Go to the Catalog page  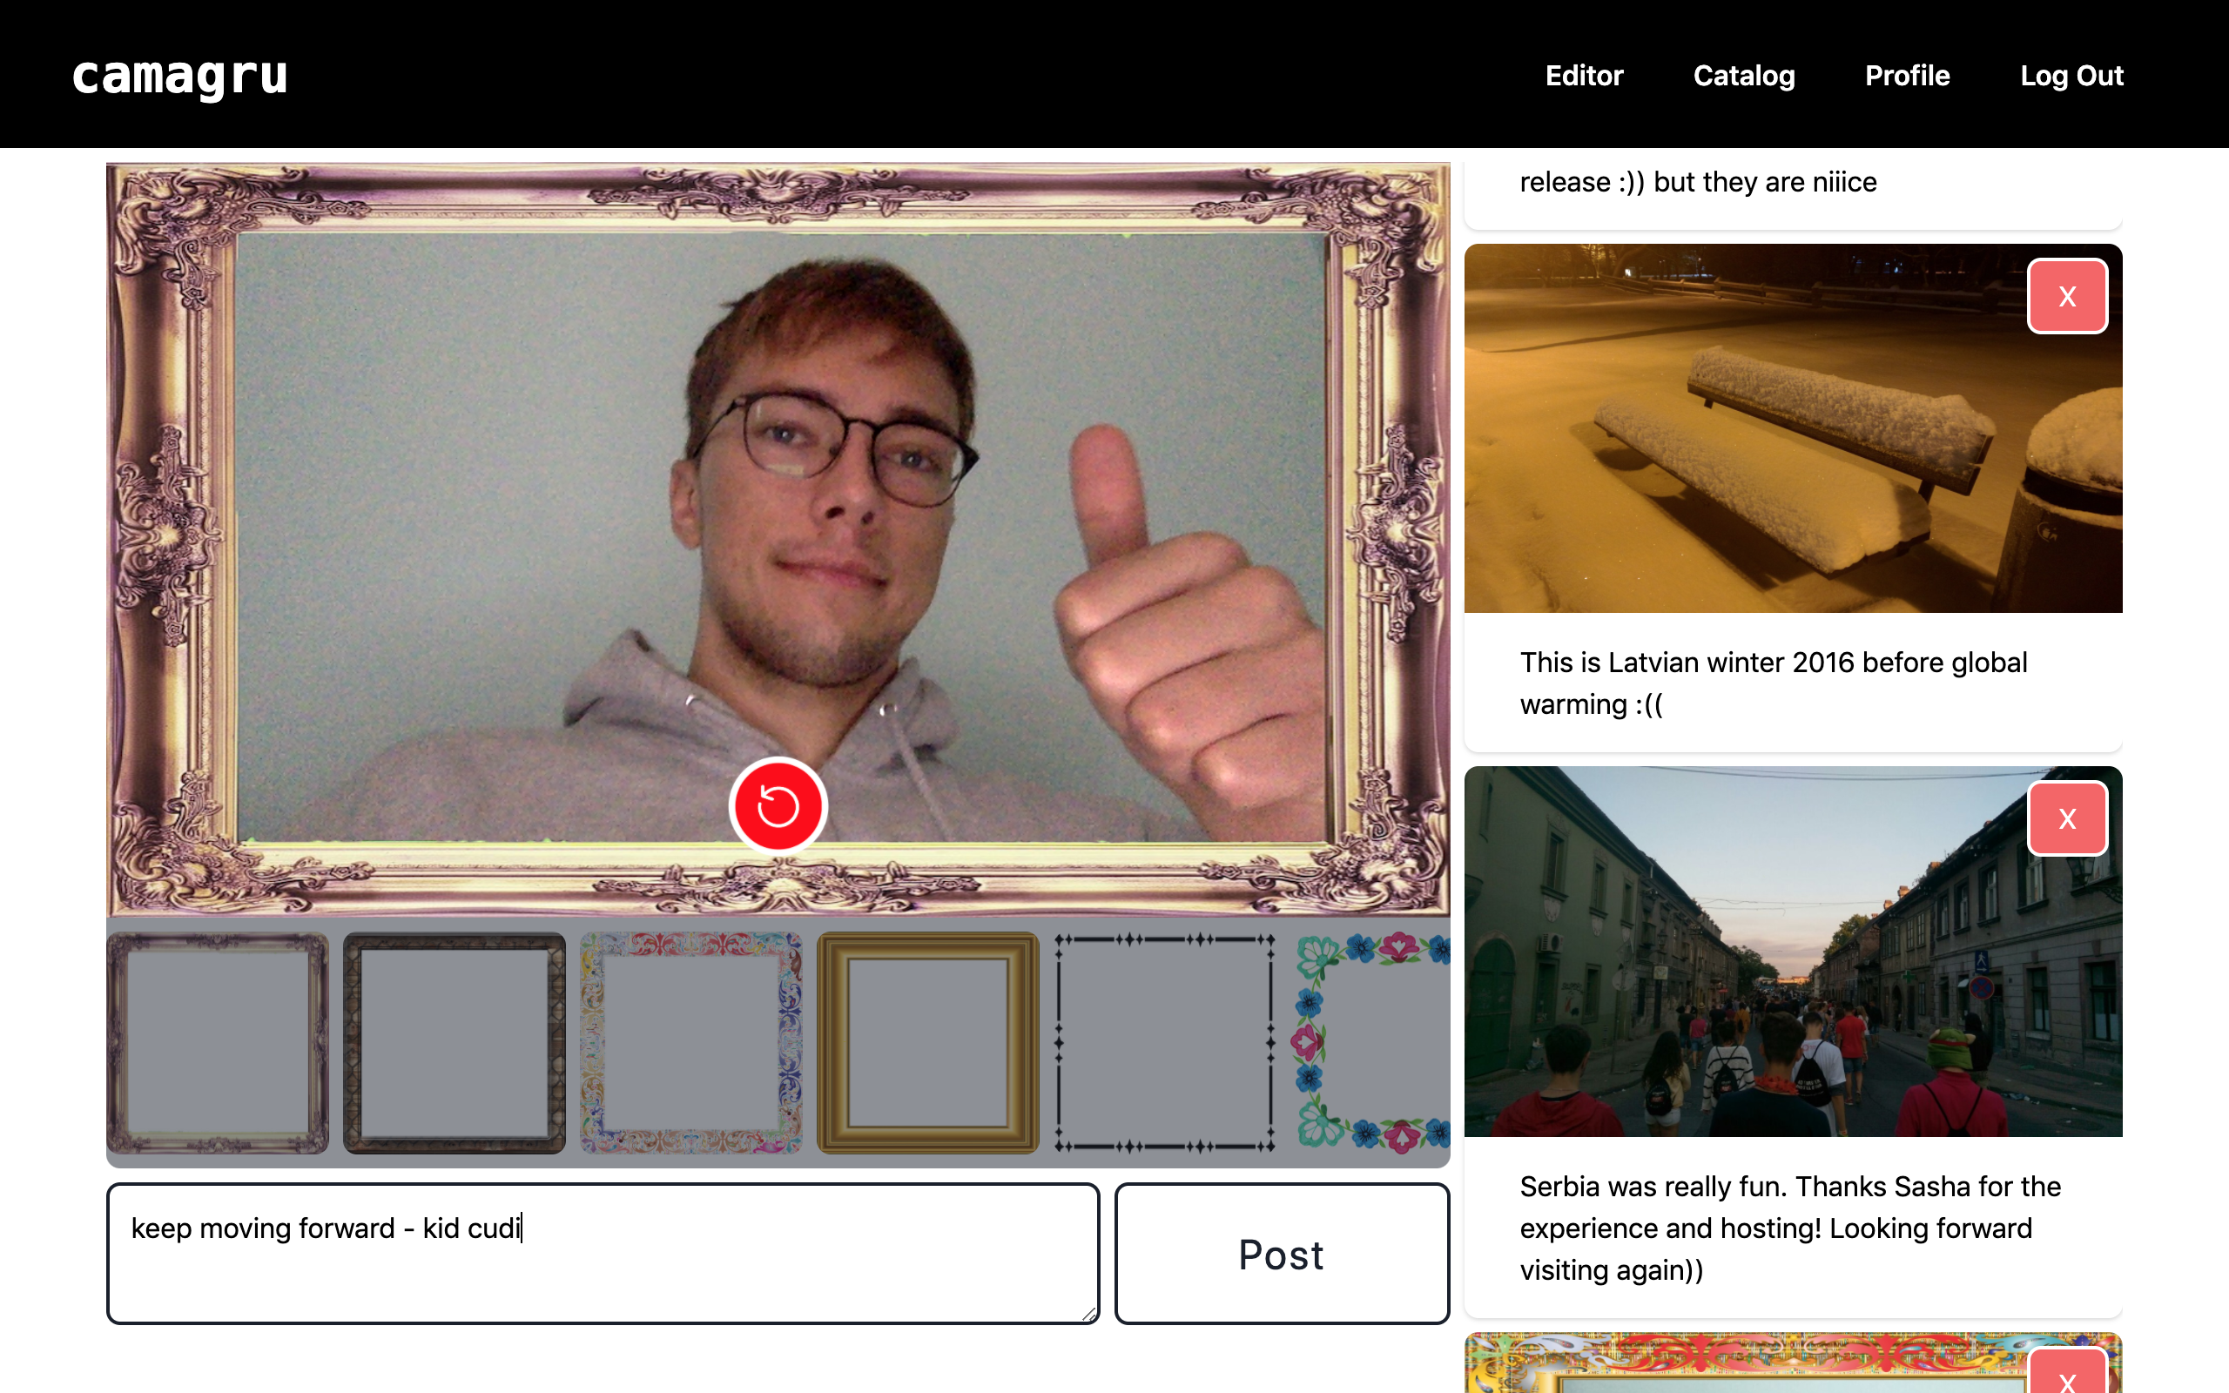[x=1744, y=76]
